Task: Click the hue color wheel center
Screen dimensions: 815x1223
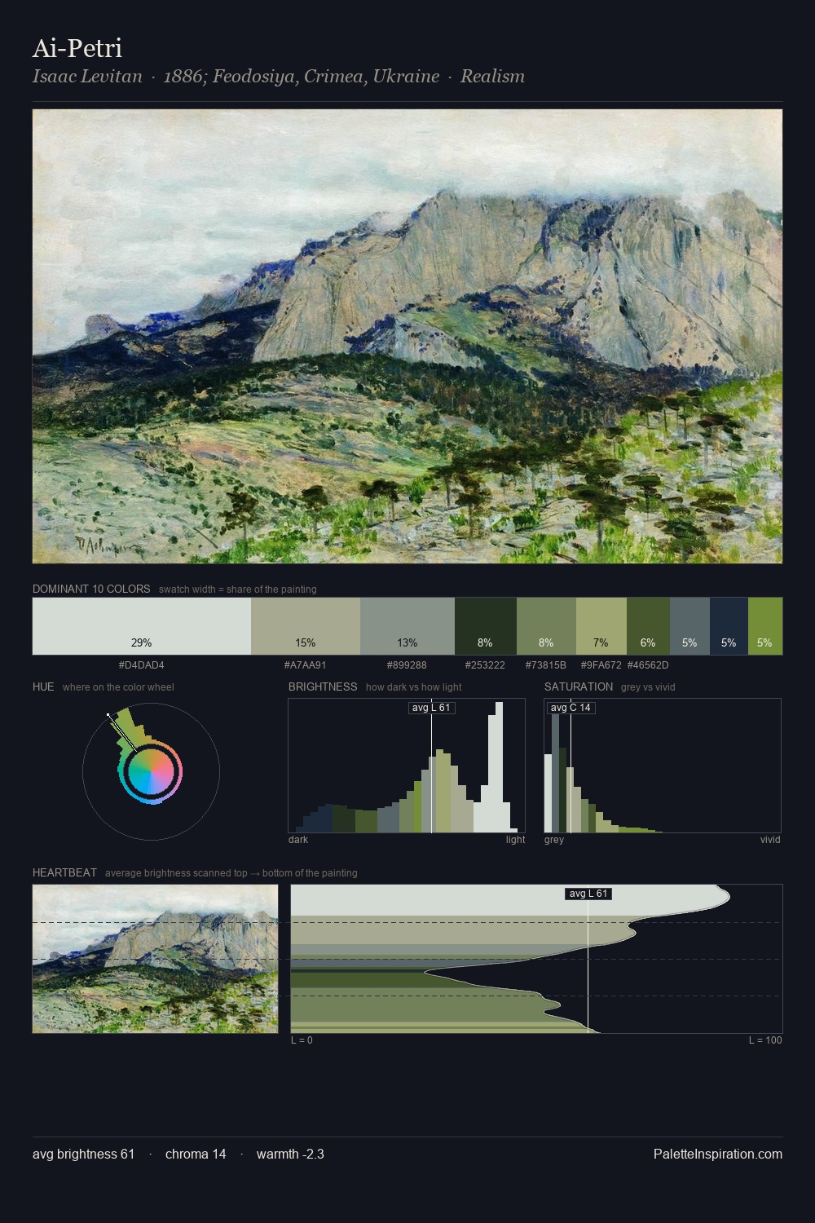Action: tap(151, 771)
